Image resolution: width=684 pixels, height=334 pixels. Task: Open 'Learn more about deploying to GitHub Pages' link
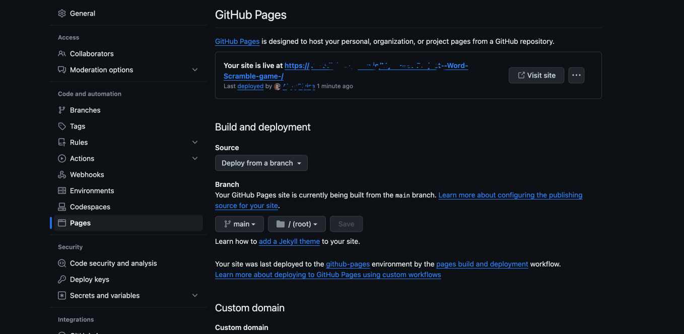(x=328, y=275)
